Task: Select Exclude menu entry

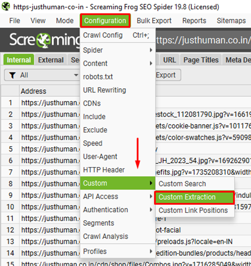Action: [118, 130]
